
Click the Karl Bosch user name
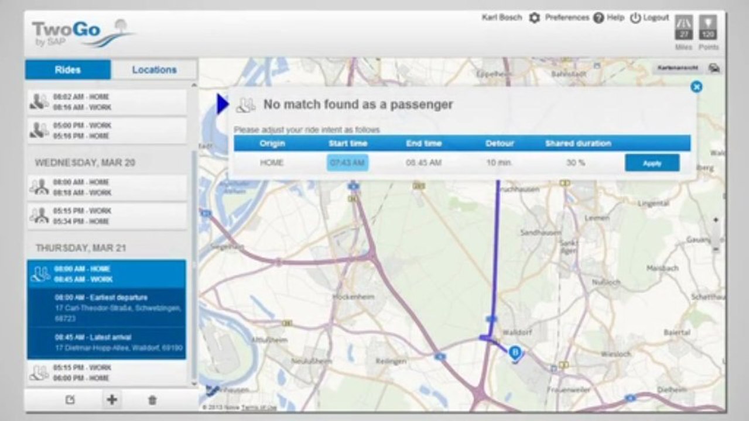point(501,18)
